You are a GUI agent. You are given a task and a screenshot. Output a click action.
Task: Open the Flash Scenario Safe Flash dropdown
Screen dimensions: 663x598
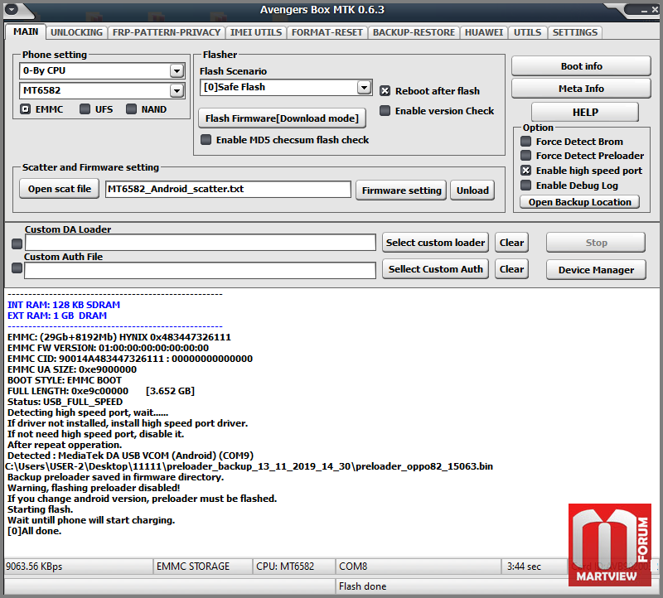(364, 87)
